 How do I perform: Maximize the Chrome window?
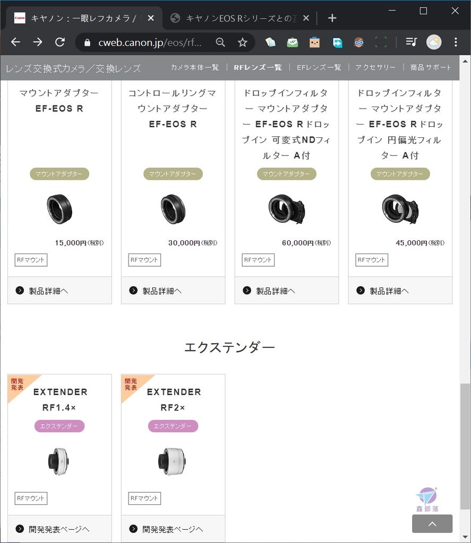[x=423, y=11]
